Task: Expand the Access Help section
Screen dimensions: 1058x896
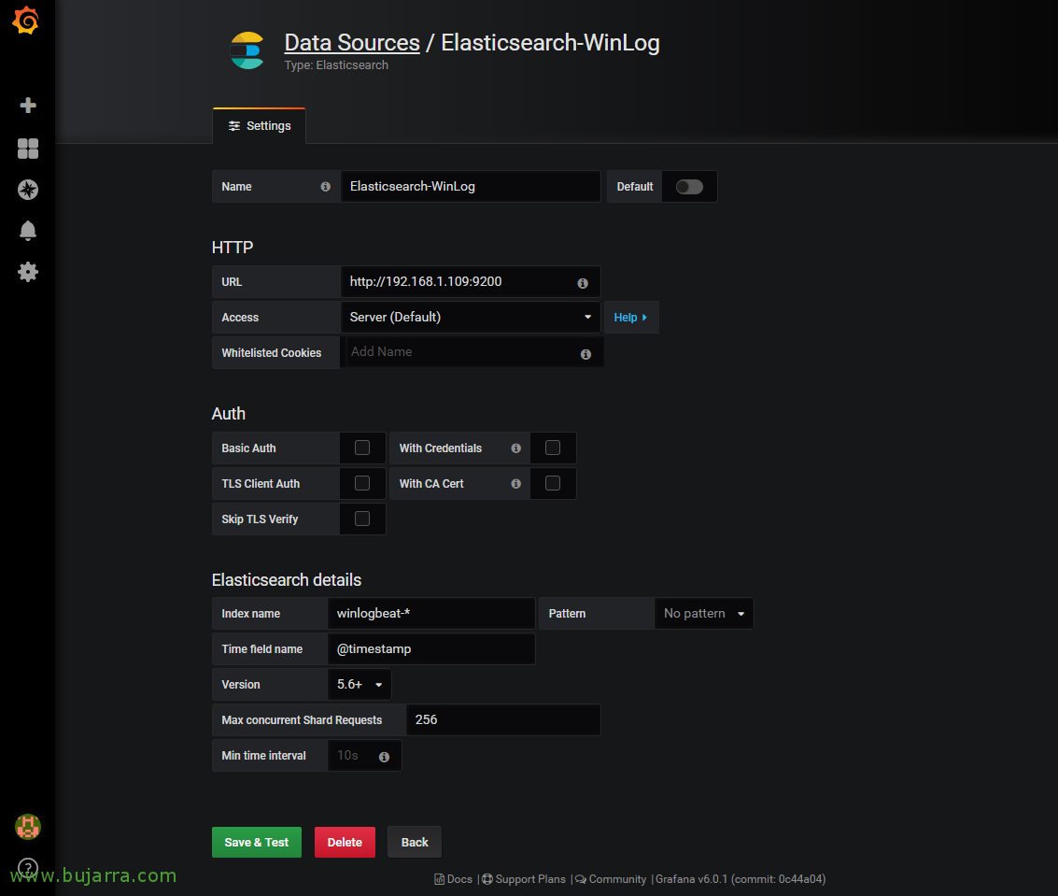Action: click(631, 318)
